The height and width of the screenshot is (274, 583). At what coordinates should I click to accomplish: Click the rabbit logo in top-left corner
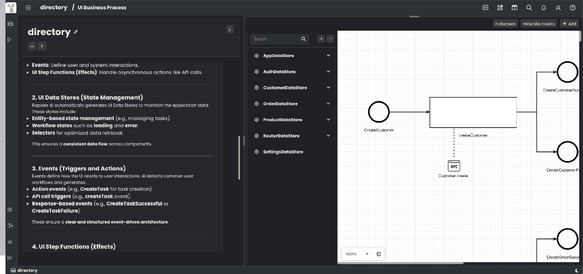pyautogui.click(x=11, y=8)
